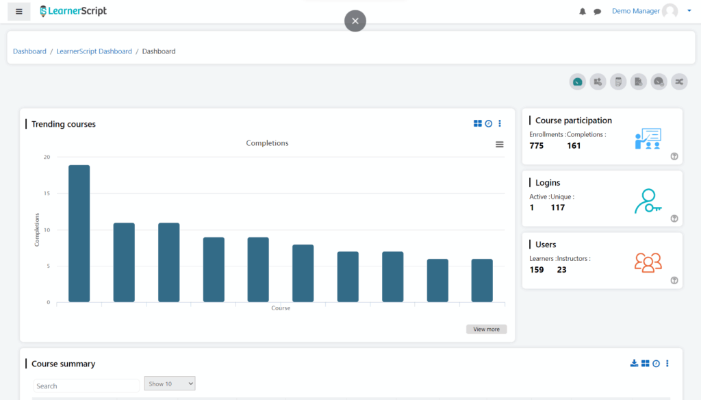The image size is (701, 400).
Task: Click help icon on Course participation card
Action: [674, 157]
